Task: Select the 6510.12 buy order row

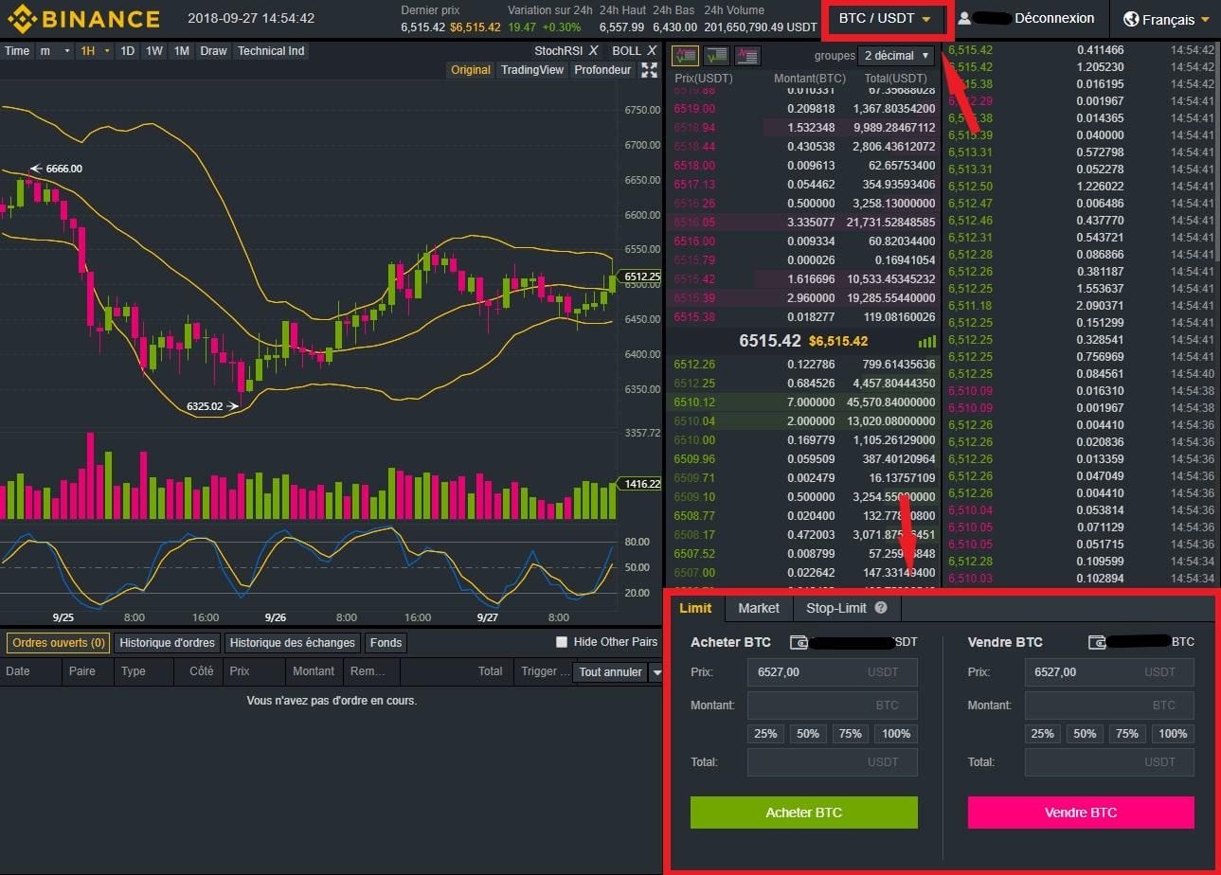Action: pos(804,402)
